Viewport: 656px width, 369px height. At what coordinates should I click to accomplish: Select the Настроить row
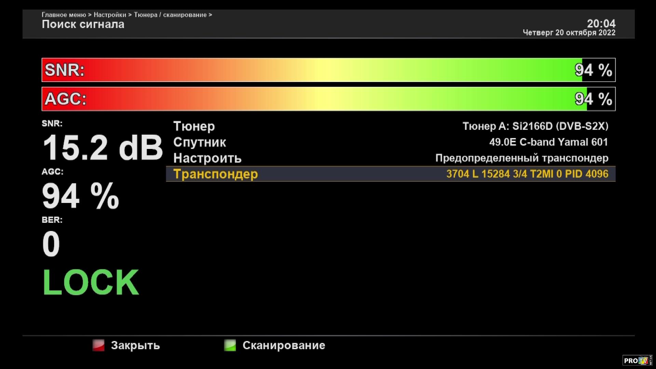[x=207, y=158]
